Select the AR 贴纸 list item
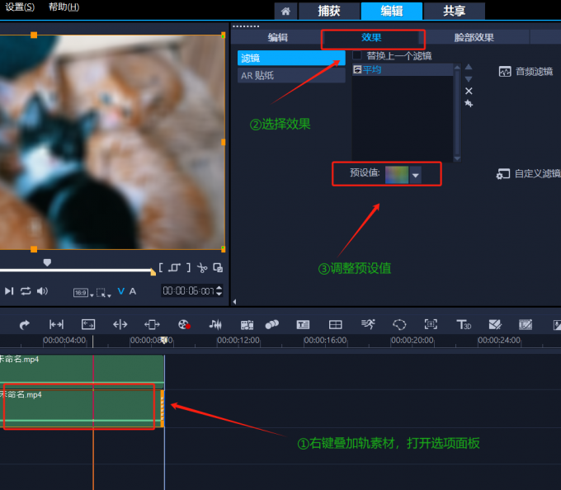Image resolution: width=561 pixels, height=490 pixels. click(257, 75)
